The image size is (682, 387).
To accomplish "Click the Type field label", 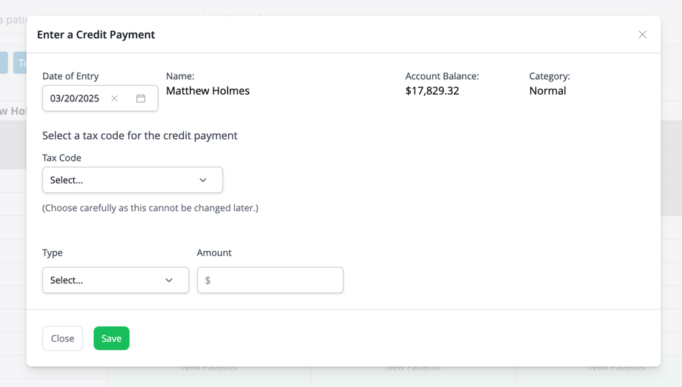I will pos(53,252).
